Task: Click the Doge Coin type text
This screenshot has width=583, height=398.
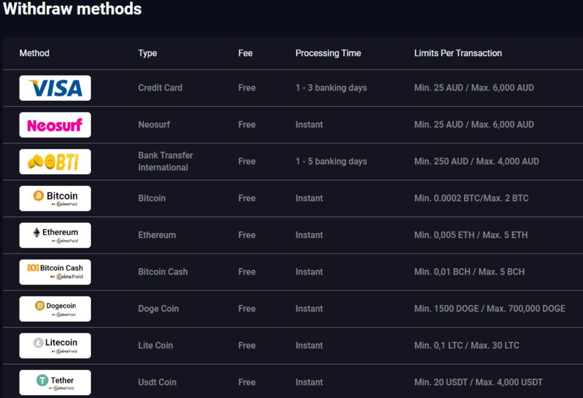Action: pyautogui.click(x=159, y=308)
